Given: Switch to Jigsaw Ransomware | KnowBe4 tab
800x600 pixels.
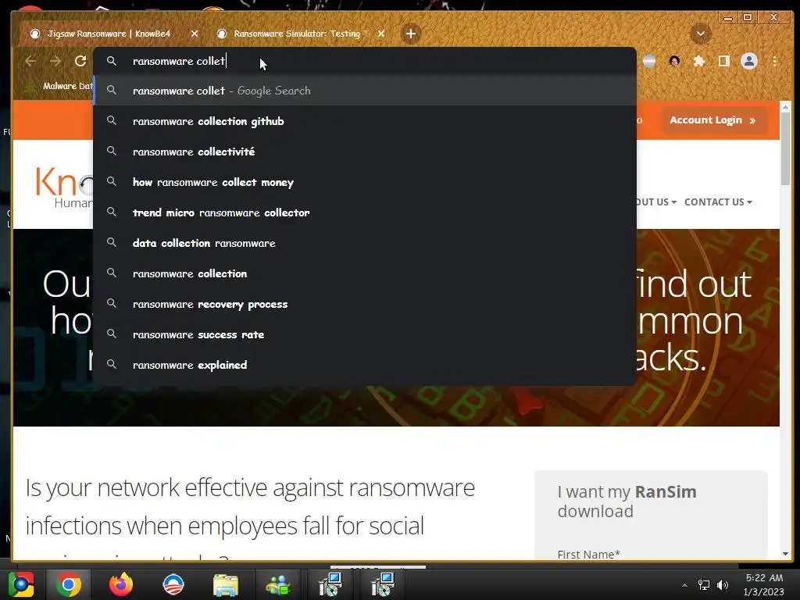Looking at the screenshot, I should (x=109, y=34).
